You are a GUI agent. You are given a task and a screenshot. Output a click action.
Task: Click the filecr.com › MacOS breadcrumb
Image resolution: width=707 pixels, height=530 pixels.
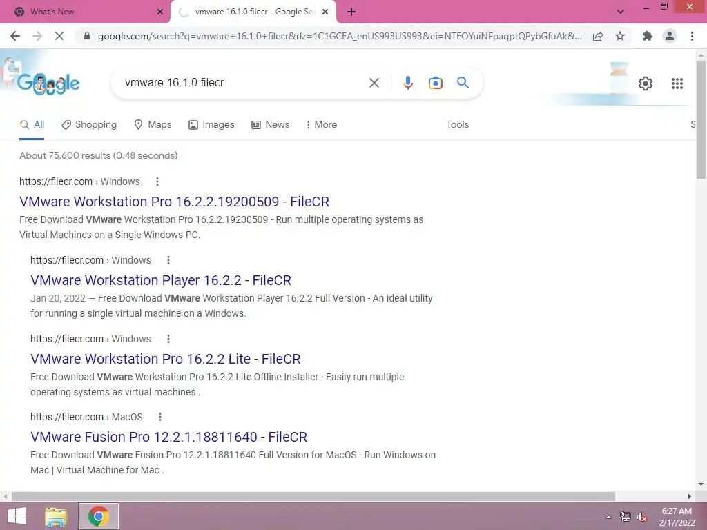tap(86, 417)
